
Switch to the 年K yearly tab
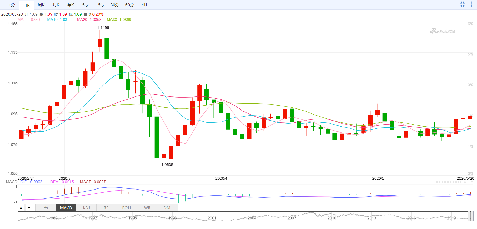pyautogui.click(x=71, y=5)
